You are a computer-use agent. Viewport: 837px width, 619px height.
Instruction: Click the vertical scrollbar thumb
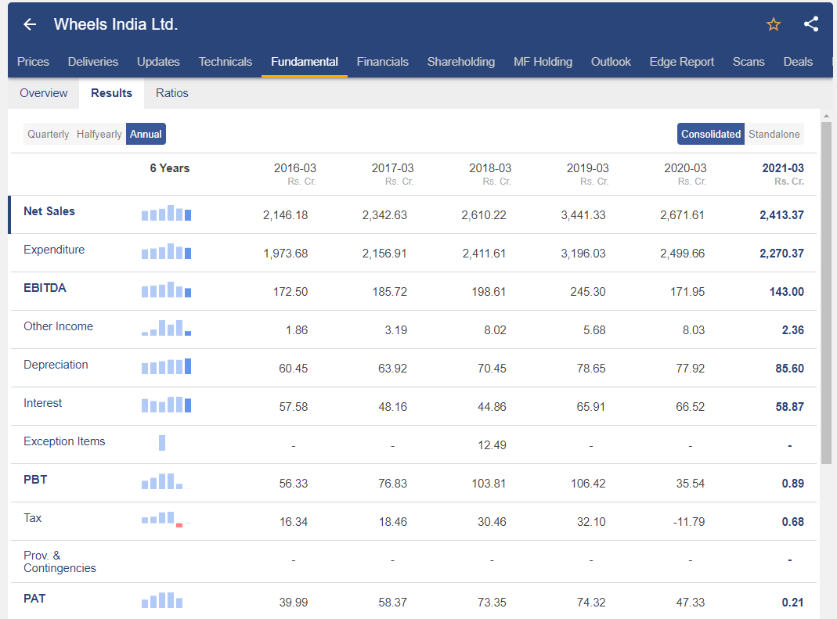pos(826,293)
